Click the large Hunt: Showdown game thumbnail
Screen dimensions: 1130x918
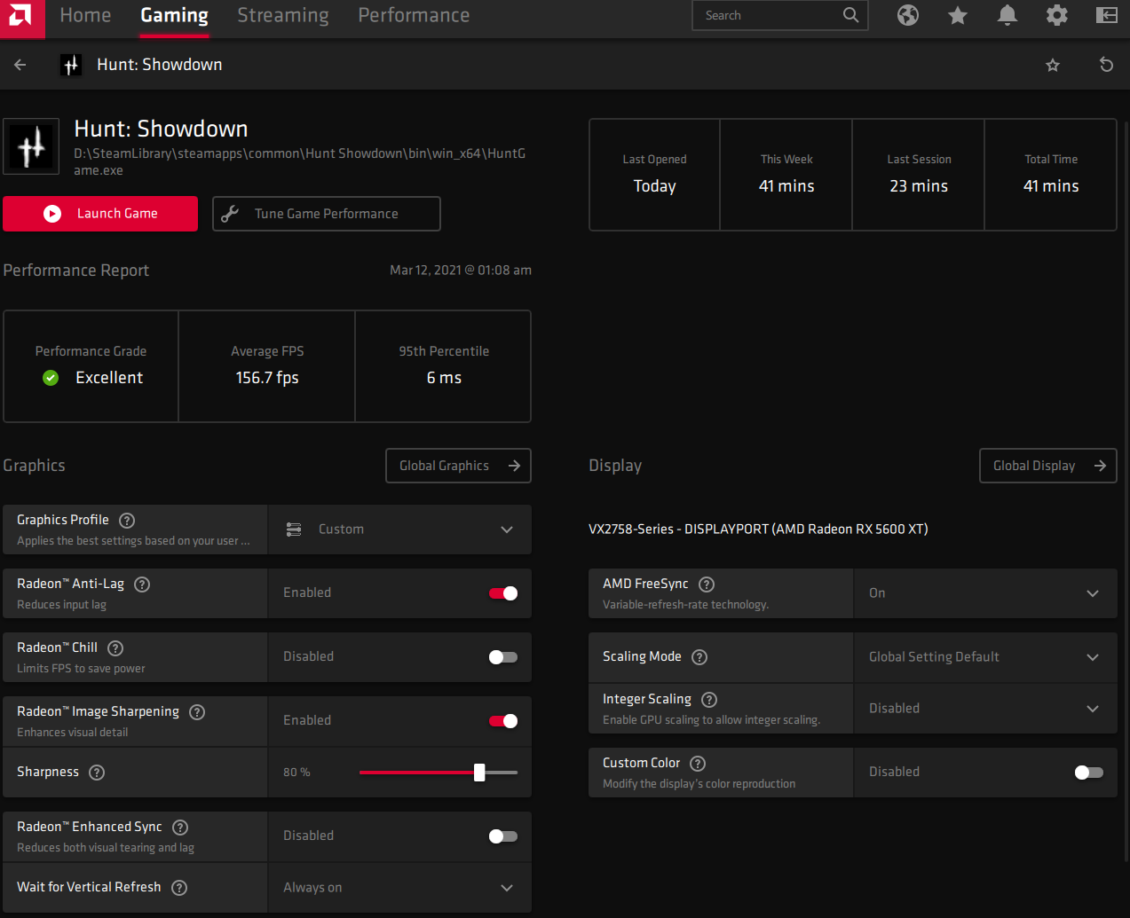(31, 146)
